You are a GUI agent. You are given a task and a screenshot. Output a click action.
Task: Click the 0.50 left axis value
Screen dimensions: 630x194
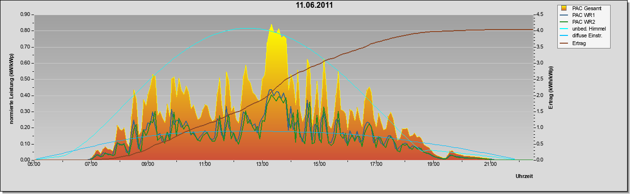[26, 79]
